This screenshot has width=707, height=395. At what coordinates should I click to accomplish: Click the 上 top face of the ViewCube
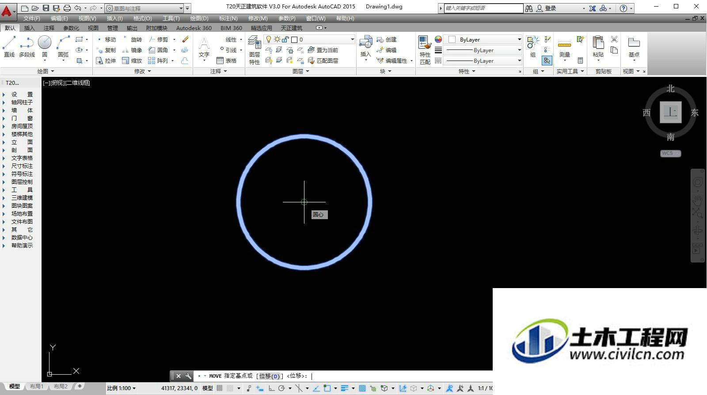tap(670, 112)
